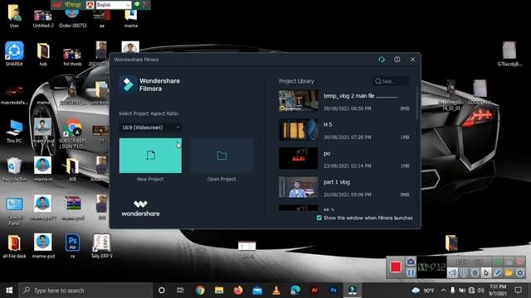Image resolution: width=531 pixels, height=298 pixels.
Task: Click the Project Library vertical scrollbar
Action: (x=417, y=103)
